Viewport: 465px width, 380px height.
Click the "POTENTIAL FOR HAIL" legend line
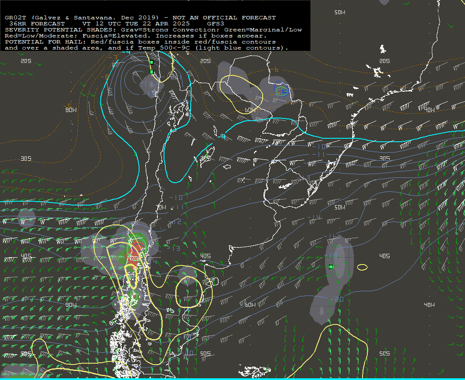pyautogui.click(x=140, y=42)
